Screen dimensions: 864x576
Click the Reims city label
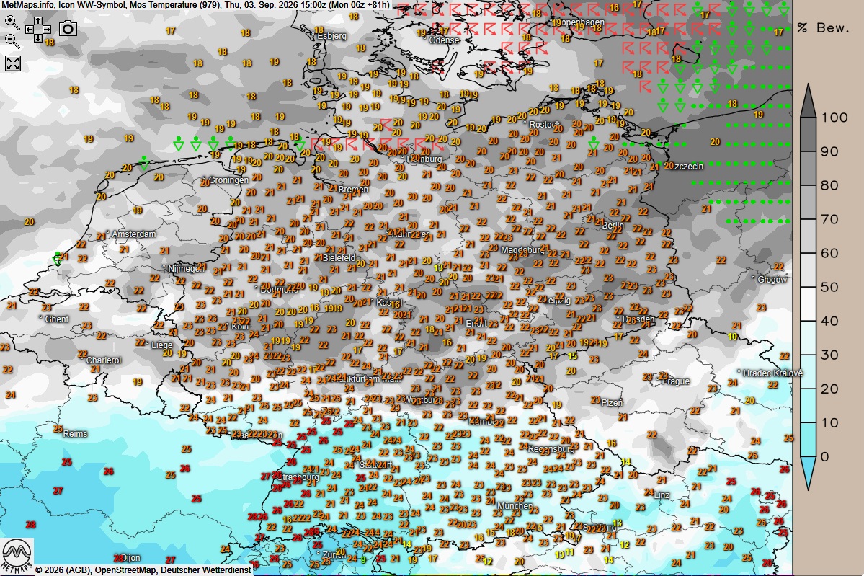(x=75, y=434)
